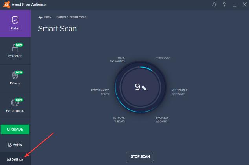Click the green UPGRADE button
The height and width of the screenshot is (165, 249).
[15, 129]
